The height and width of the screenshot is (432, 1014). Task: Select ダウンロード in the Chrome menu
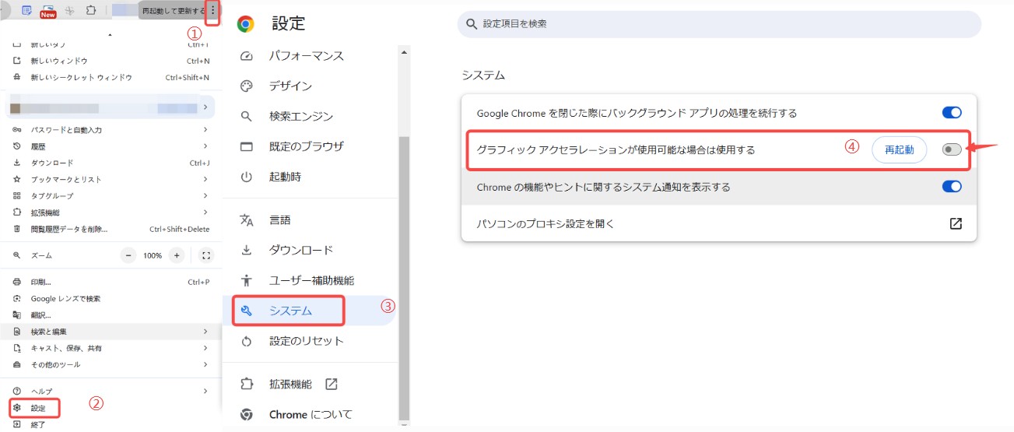[111, 163]
